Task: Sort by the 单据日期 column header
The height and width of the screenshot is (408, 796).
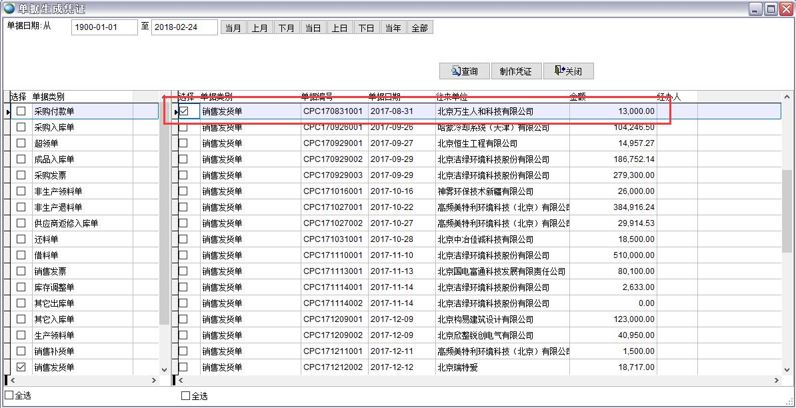Action: tap(384, 97)
